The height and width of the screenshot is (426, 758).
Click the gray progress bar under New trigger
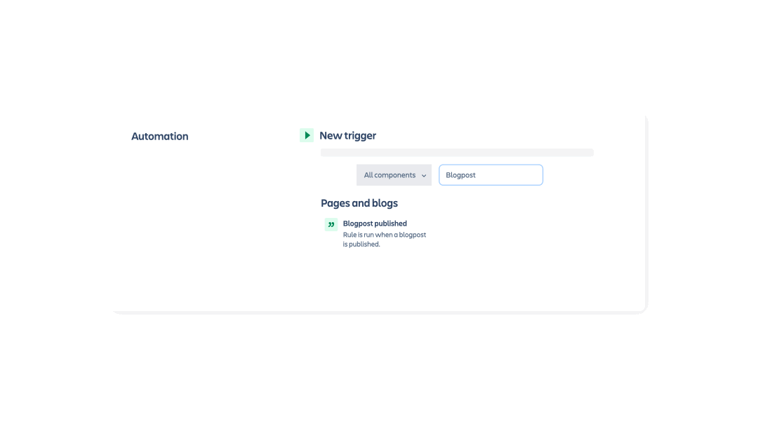[456, 152]
